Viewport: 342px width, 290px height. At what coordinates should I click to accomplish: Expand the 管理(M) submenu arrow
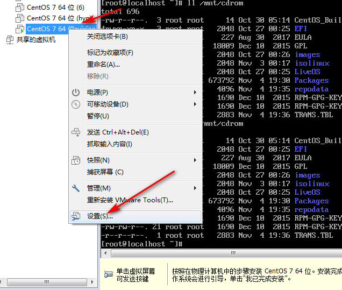pyautogui.click(x=195, y=188)
